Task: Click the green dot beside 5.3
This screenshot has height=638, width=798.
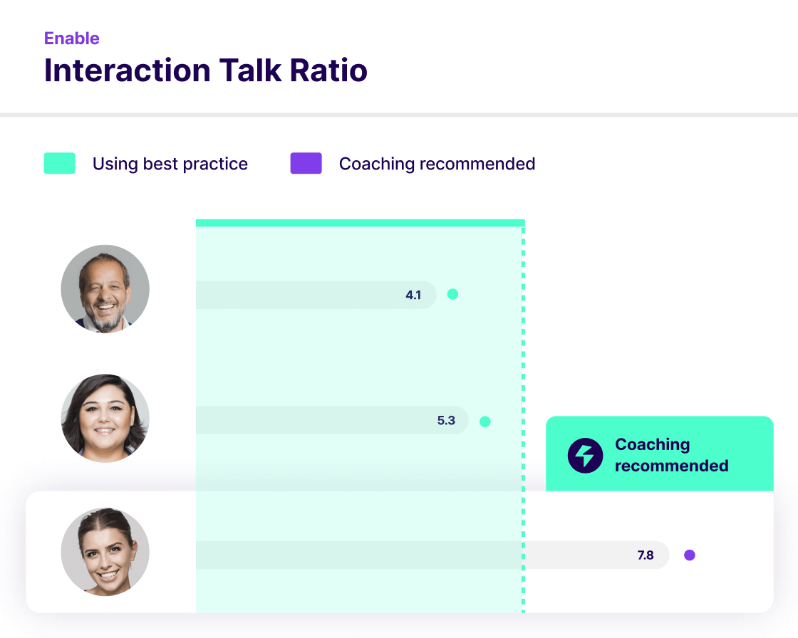Action: 485,422
